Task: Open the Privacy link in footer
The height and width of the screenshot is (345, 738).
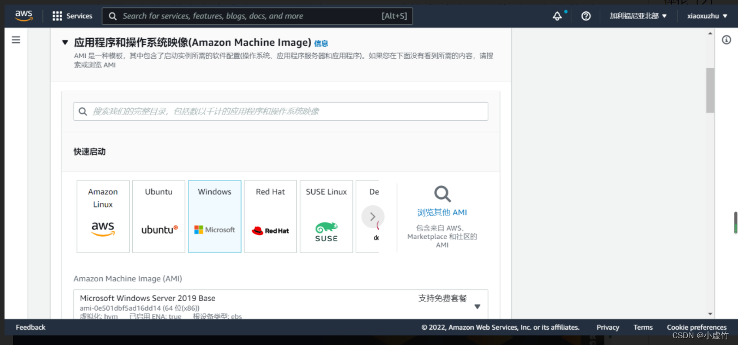Action: (608, 328)
